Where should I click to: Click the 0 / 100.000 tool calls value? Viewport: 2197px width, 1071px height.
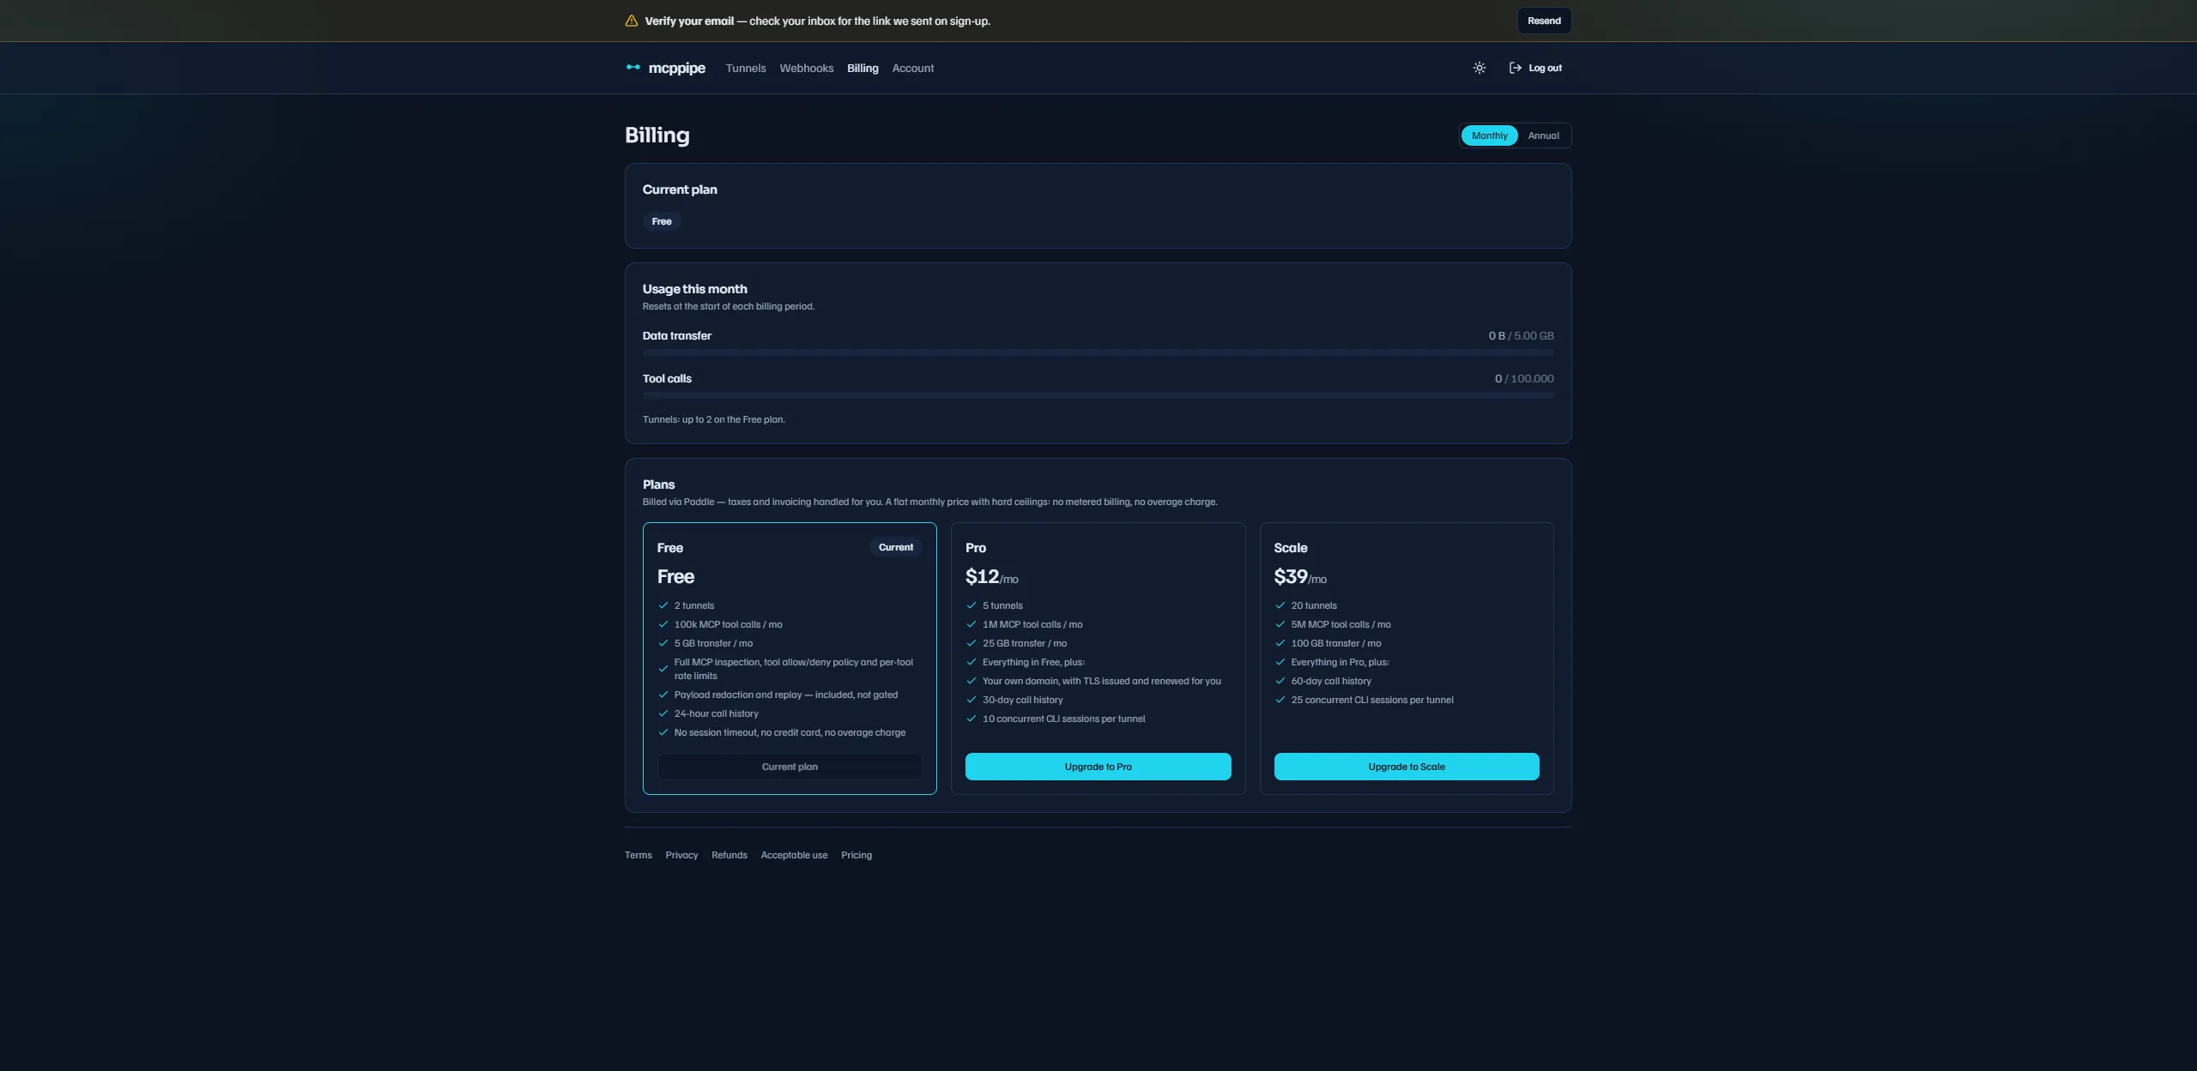click(x=1524, y=378)
